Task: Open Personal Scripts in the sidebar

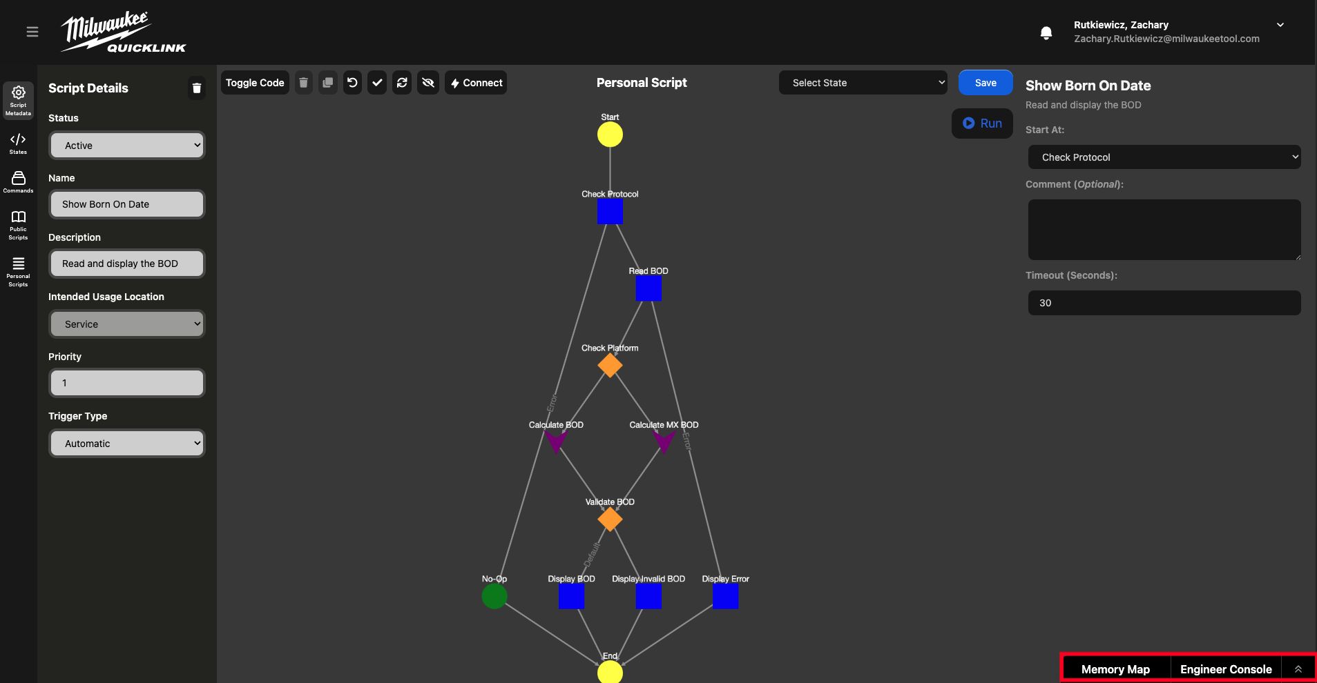Action: point(19,272)
